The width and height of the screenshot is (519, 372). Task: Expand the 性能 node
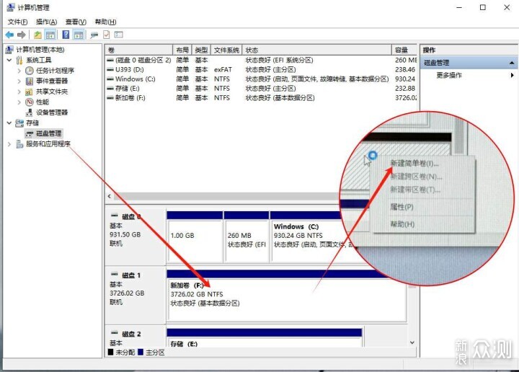coord(19,102)
